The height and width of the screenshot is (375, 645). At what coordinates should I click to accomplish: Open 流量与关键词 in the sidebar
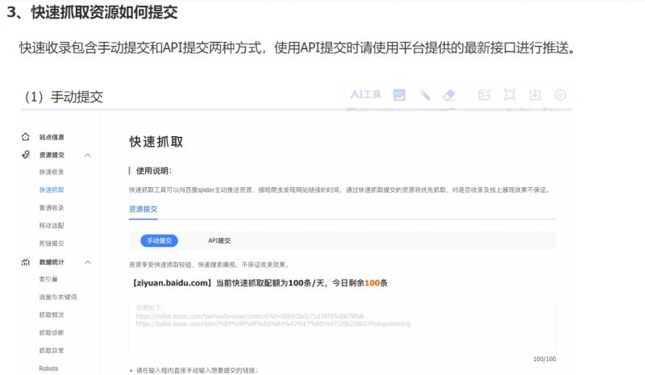[57, 297]
